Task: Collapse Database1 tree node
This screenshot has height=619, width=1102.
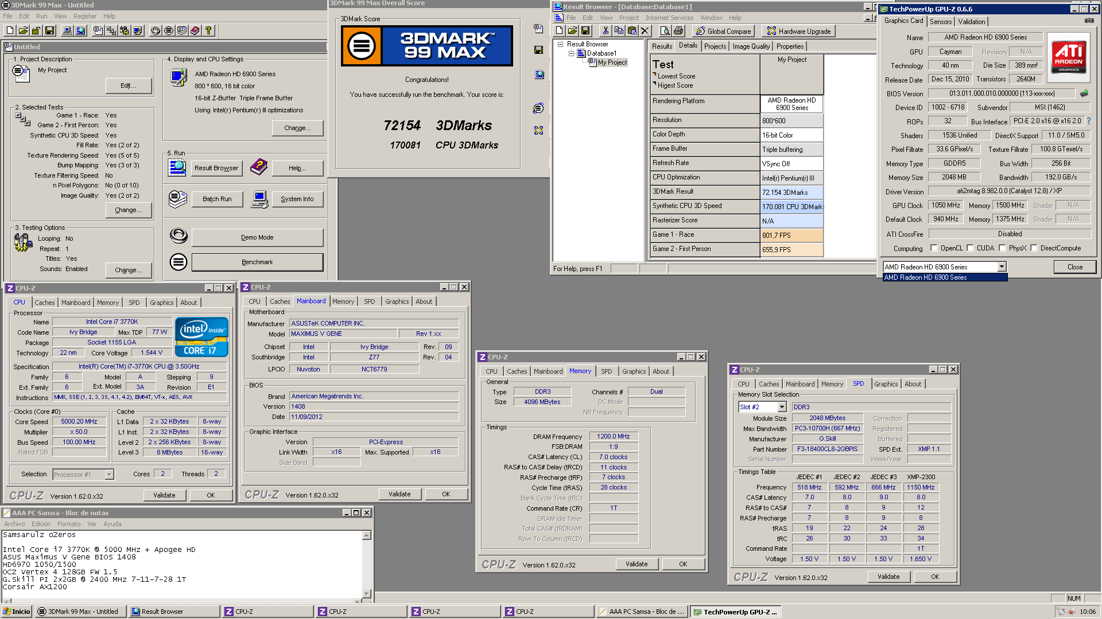Action: coord(571,53)
